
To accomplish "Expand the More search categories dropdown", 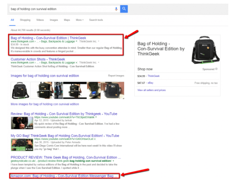I will tap(80, 20).
